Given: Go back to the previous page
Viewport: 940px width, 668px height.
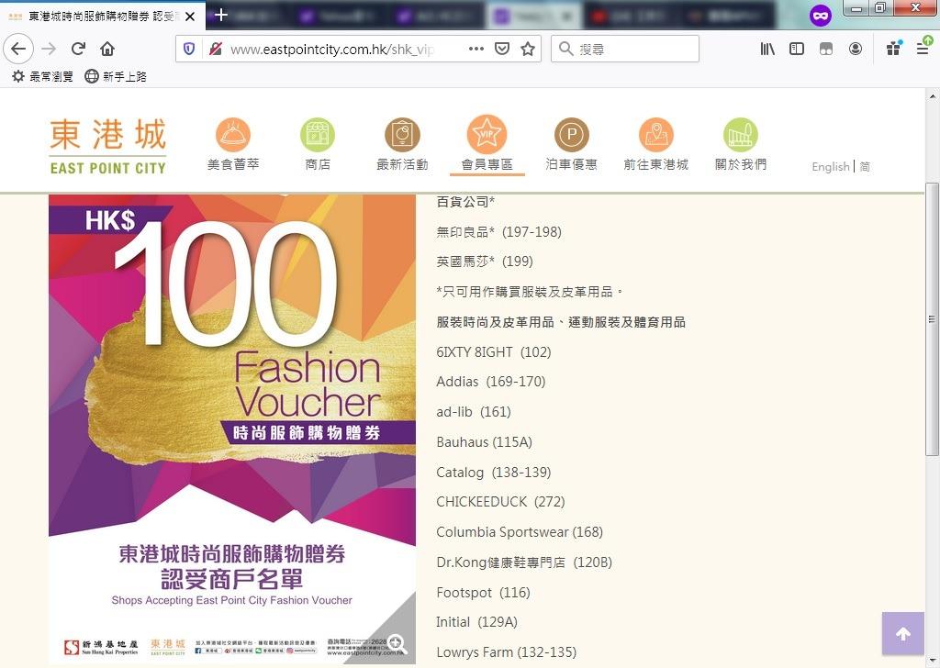Looking at the screenshot, I should 18,49.
